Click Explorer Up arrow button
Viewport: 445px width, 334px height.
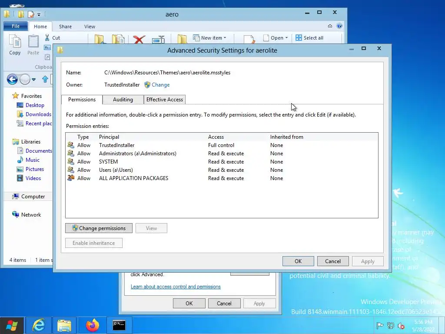(x=45, y=79)
